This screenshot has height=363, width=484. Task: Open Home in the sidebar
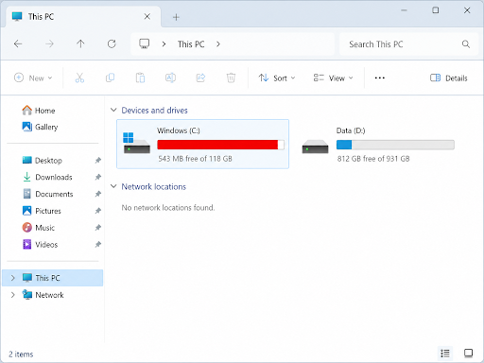click(39, 111)
